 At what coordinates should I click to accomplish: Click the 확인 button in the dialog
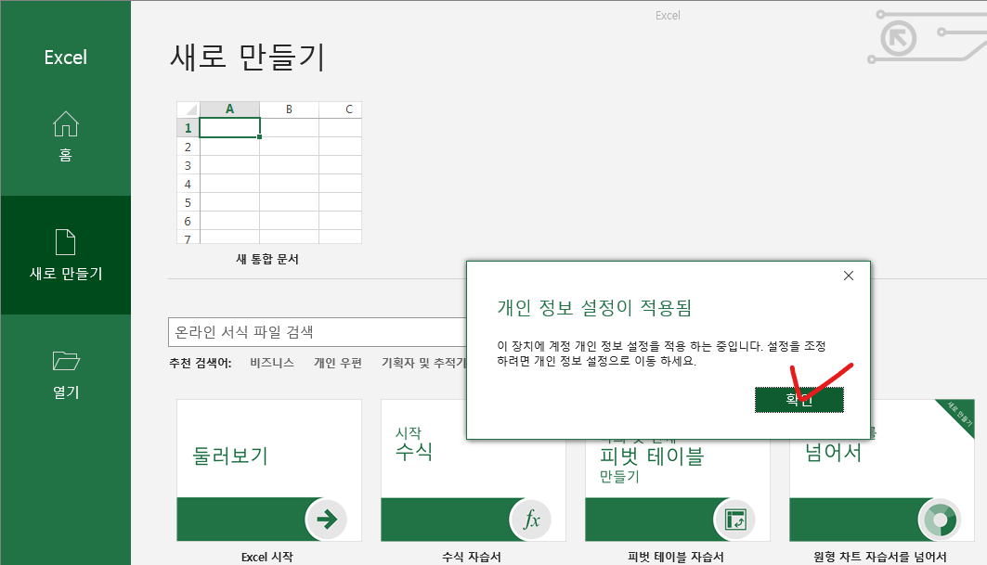[x=799, y=400]
